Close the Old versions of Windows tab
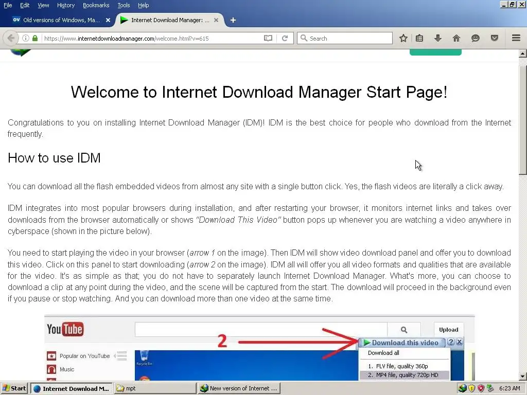 108,20
